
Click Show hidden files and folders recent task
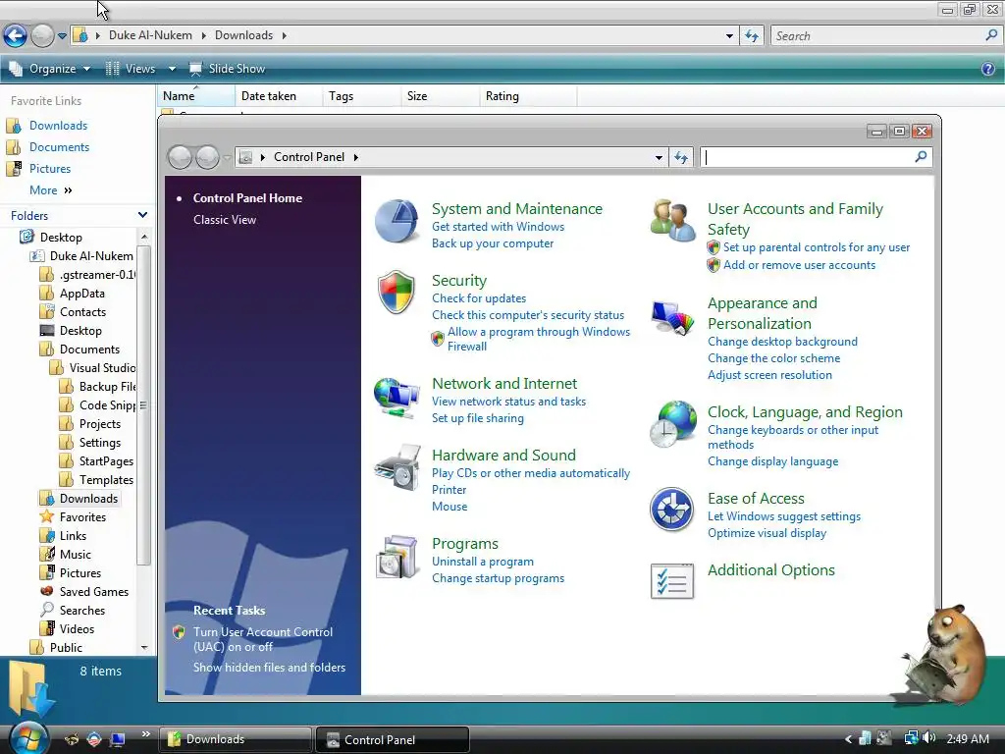269,668
